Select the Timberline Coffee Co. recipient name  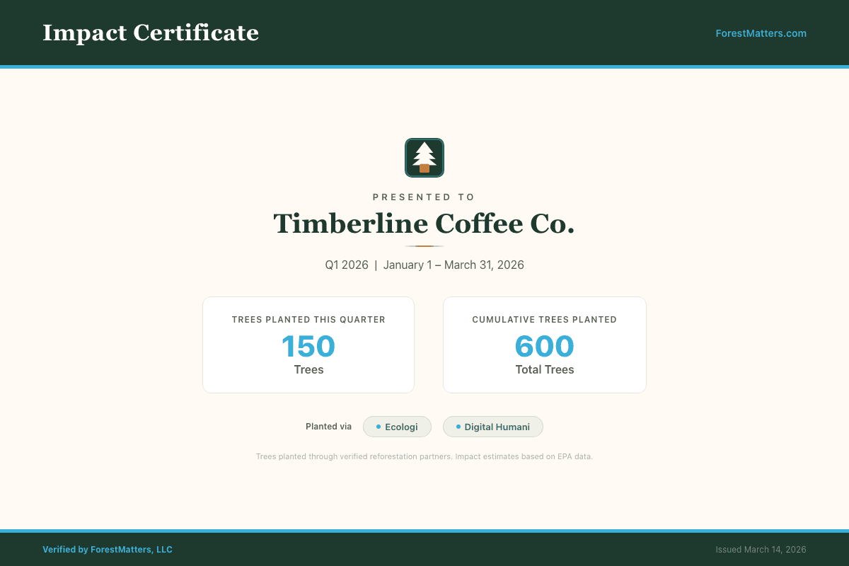tap(424, 224)
